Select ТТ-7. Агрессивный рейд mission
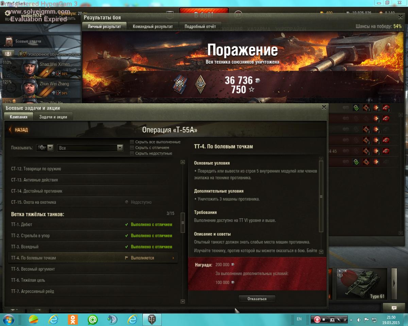The image size is (408, 326). coord(92,292)
